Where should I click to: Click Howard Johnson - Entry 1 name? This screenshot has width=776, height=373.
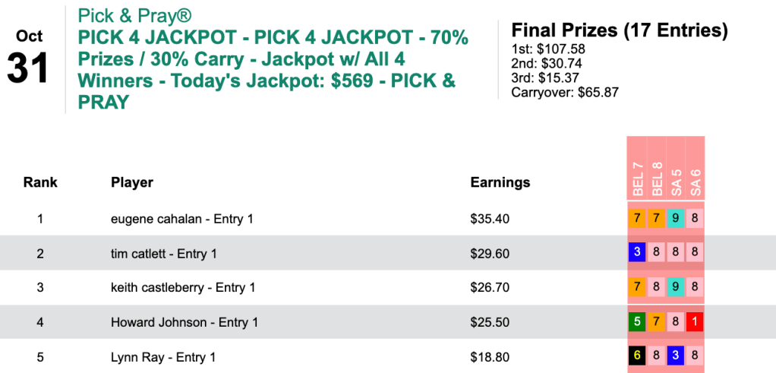[185, 323]
